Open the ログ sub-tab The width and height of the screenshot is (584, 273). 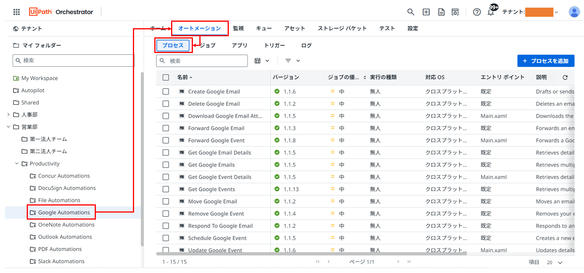tap(307, 45)
